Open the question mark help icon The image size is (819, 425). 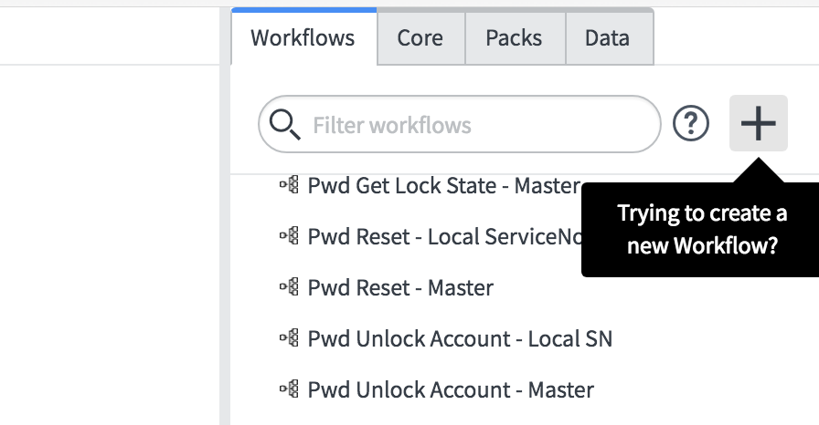tap(690, 123)
